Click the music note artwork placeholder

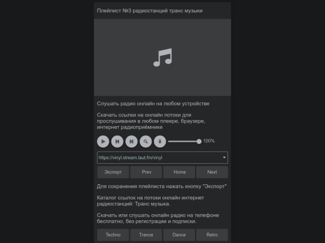coord(162,58)
